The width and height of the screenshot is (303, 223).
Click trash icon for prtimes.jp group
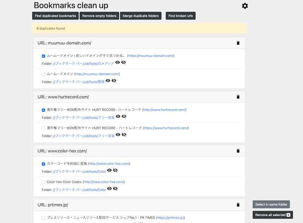click(x=238, y=205)
